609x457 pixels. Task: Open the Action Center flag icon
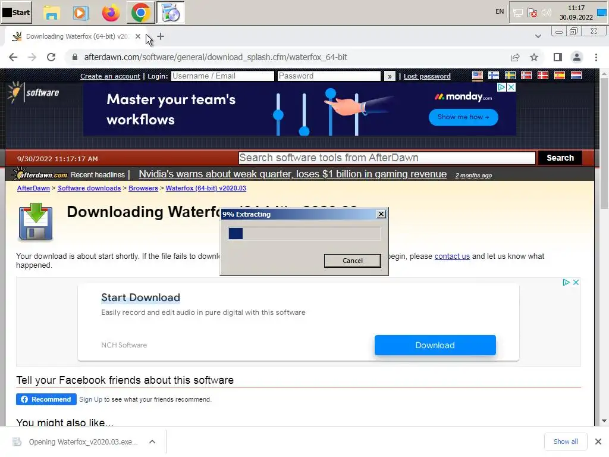point(532,13)
